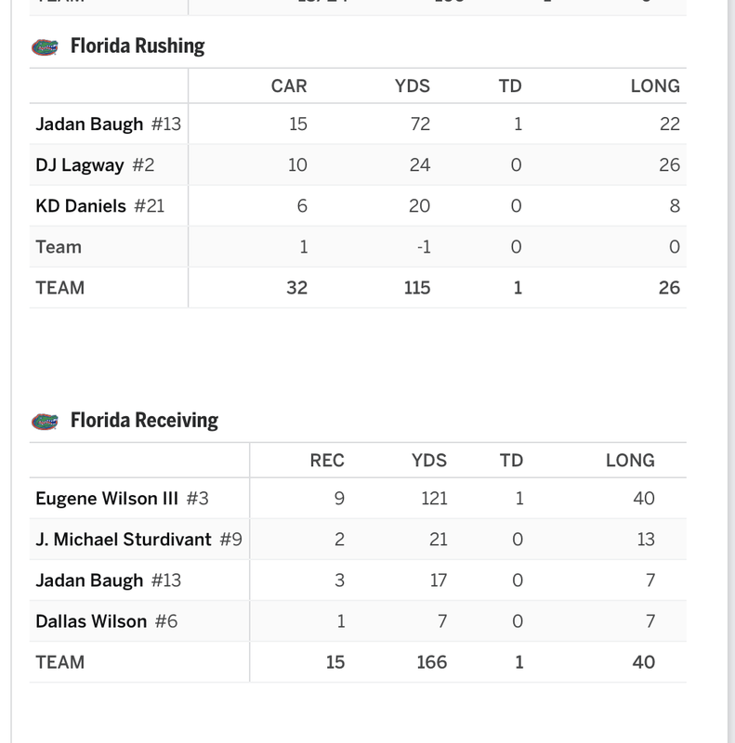Click the Gators logo beside Florida Rushing
The width and height of the screenshot is (735, 743).
[45, 47]
